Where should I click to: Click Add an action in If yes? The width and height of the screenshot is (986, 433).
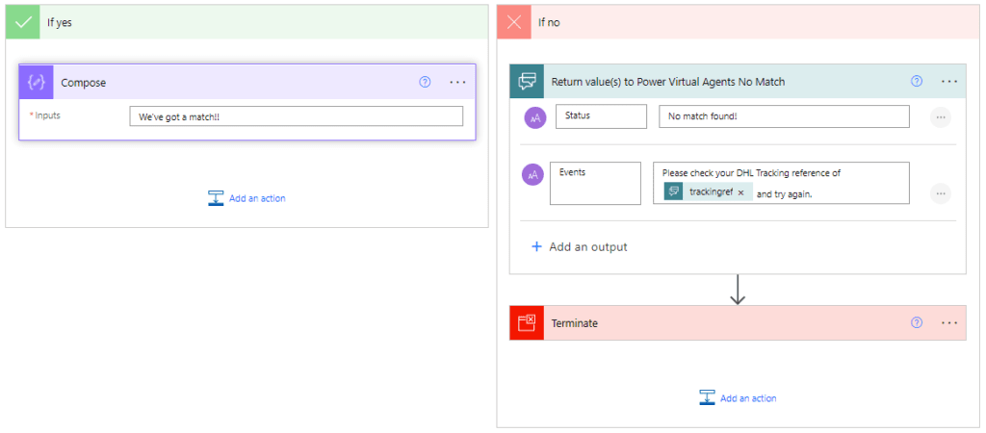click(247, 198)
